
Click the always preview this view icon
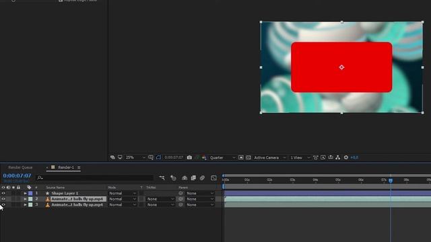pyautogui.click(x=112, y=157)
